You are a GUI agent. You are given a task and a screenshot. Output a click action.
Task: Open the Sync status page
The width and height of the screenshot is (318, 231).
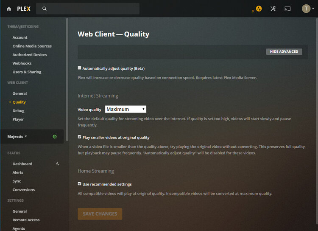coord(17,181)
